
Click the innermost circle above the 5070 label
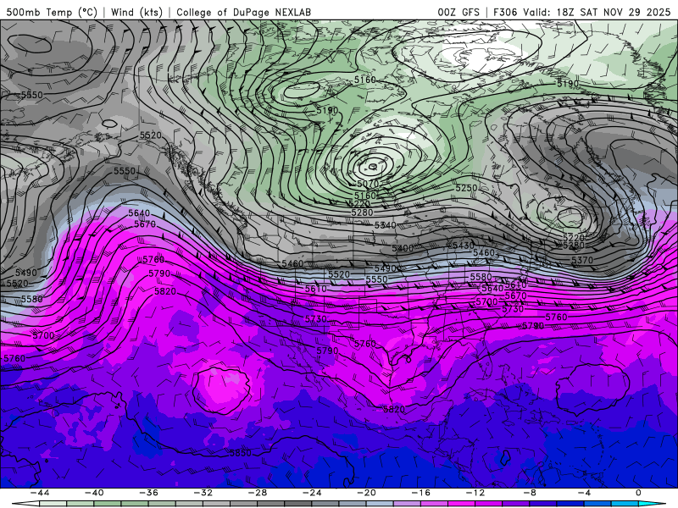[373, 166]
